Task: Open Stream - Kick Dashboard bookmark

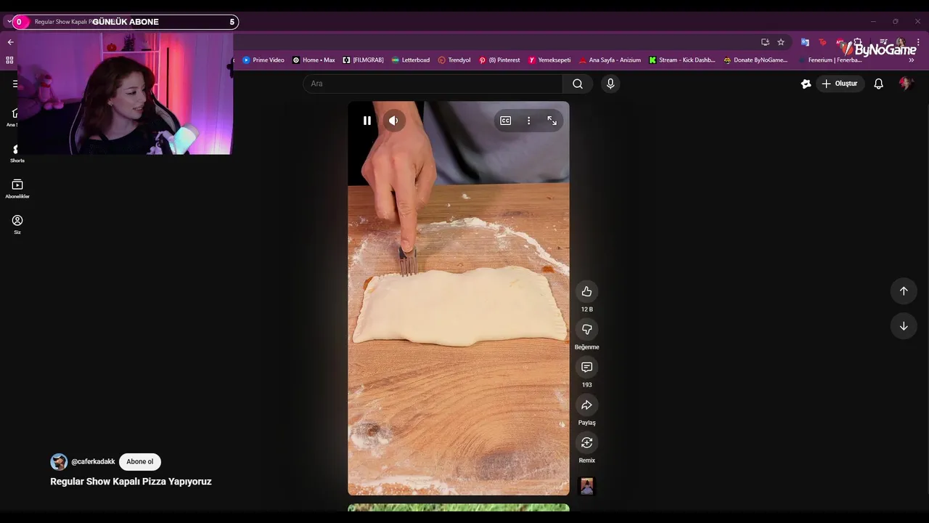Action: pos(682,60)
